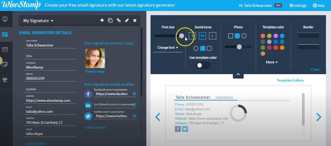Click the link chain icon in signature bar
The height and width of the screenshot is (146, 331).
coord(119,20)
